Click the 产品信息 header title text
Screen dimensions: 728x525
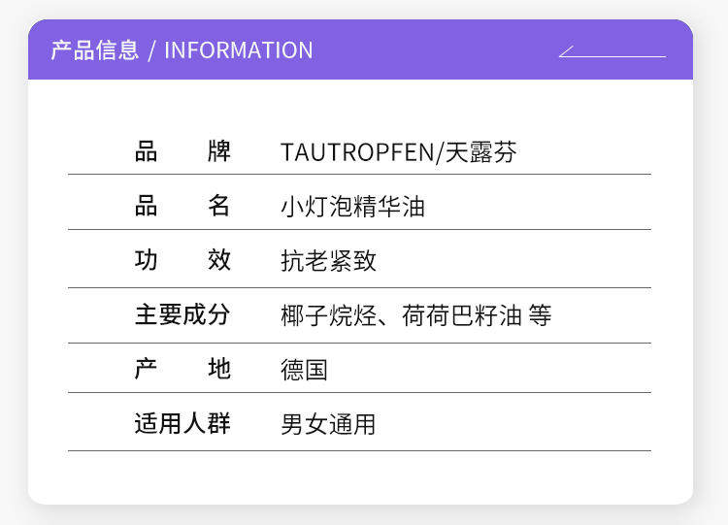click(x=95, y=50)
